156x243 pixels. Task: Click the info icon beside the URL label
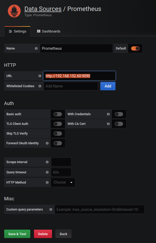coord(40,76)
